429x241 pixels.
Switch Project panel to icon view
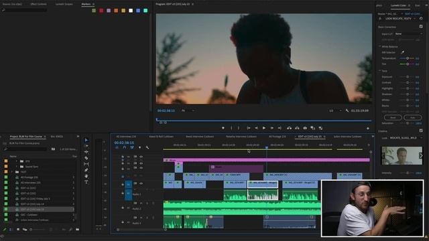pyautogui.click(x=18, y=229)
